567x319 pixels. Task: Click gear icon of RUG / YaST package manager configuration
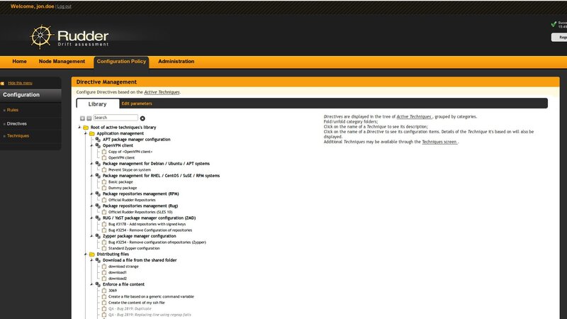tap(98, 218)
